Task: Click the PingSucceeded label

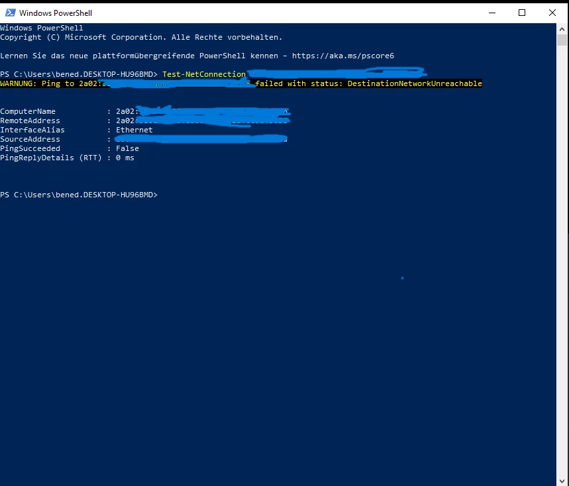Action: tap(30, 148)
